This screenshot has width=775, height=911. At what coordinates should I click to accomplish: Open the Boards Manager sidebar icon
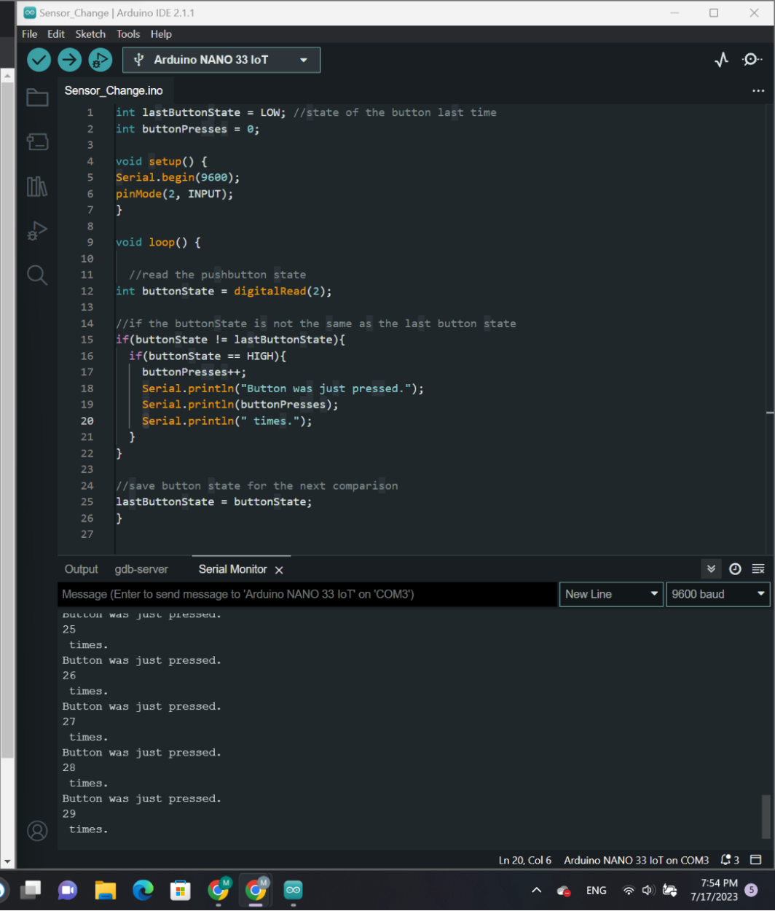coord(37,141)
